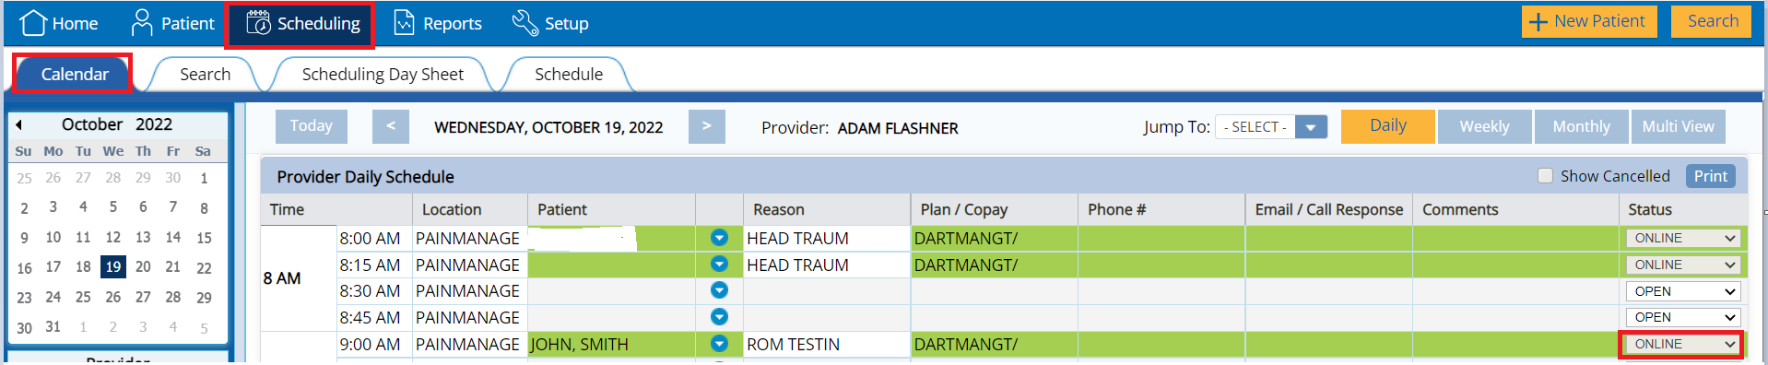
Task: Go to previous day arrow
Action: [x=391, y=126]
